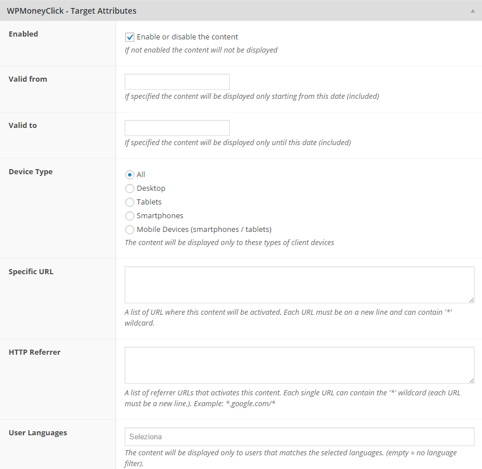
Task: Select Mobile Devices (smartphones / tablets) option
Action: click(130, 230)
